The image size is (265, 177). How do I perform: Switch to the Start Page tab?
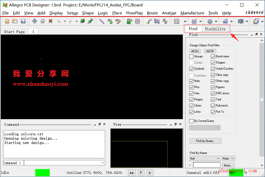pos(14,32)
